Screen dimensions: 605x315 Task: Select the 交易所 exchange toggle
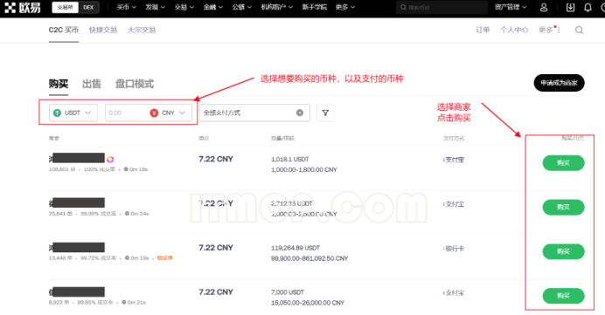(66, 7)
